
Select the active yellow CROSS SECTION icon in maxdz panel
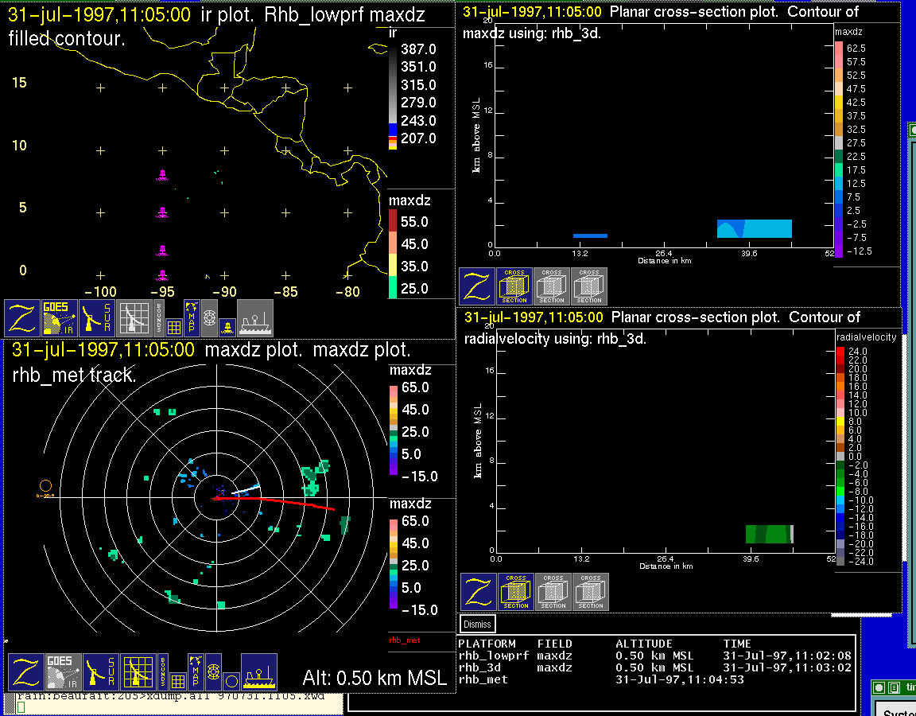tap(514, 286)
